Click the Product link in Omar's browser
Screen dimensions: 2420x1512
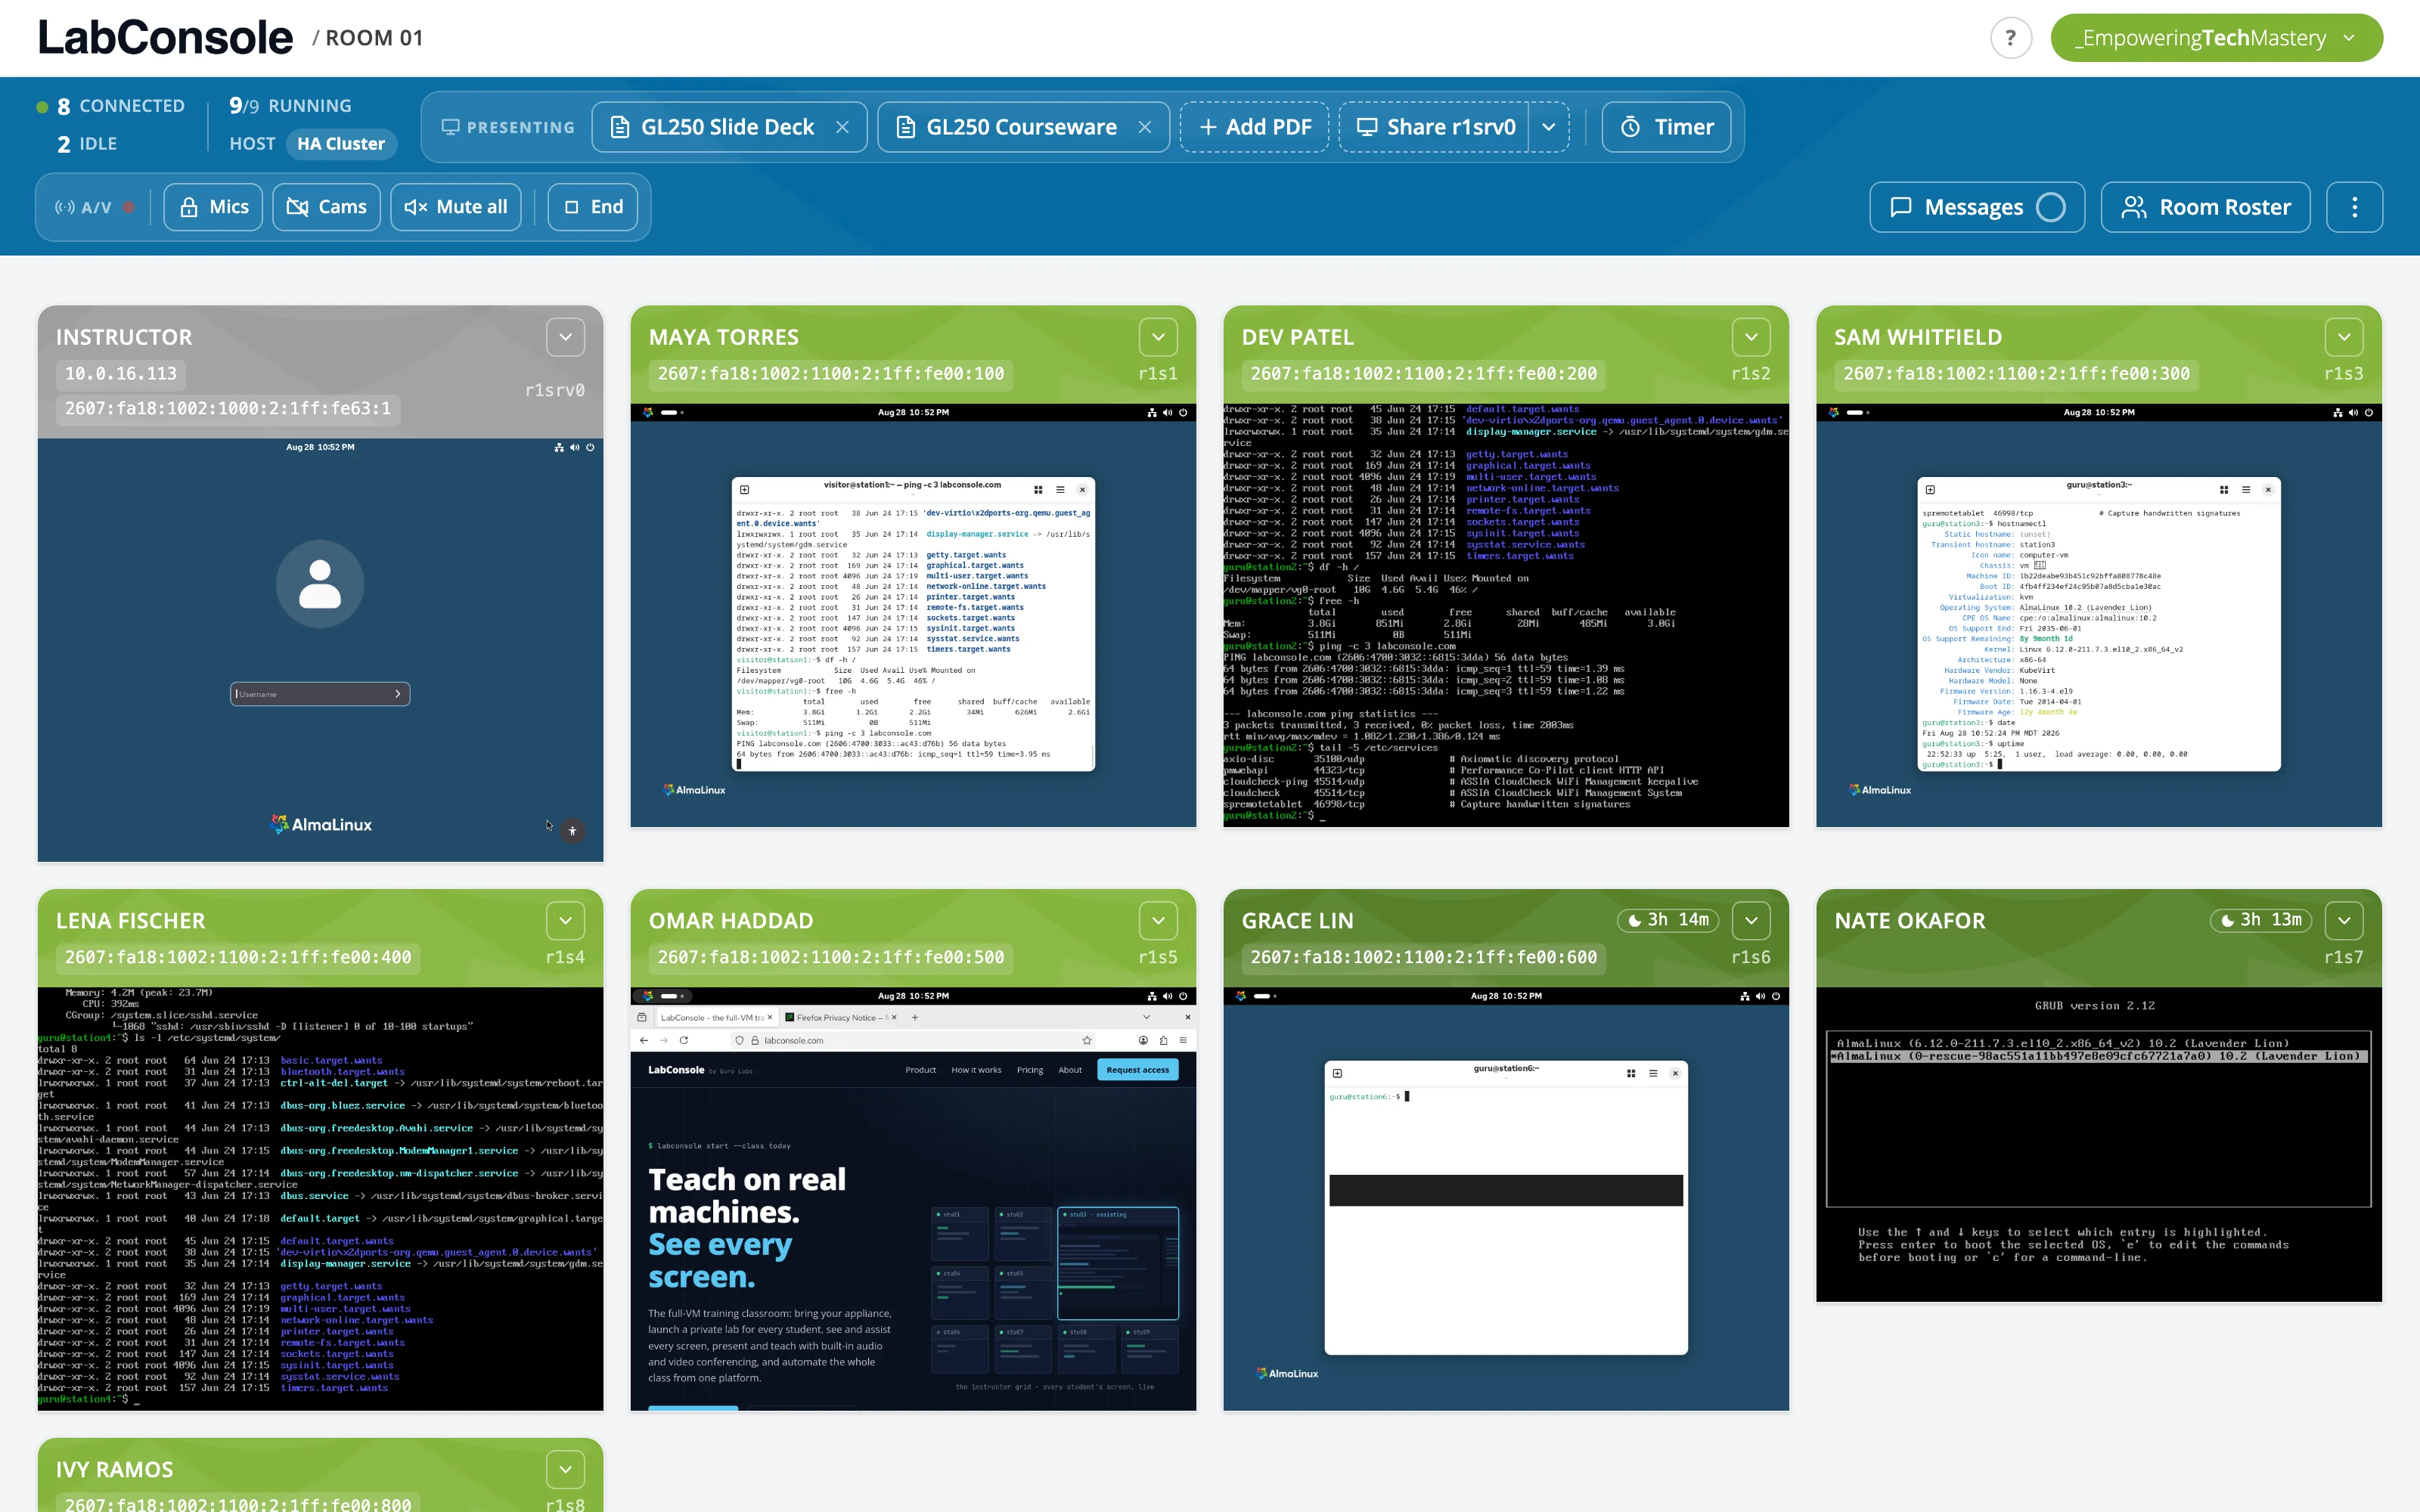[921, 1070]
